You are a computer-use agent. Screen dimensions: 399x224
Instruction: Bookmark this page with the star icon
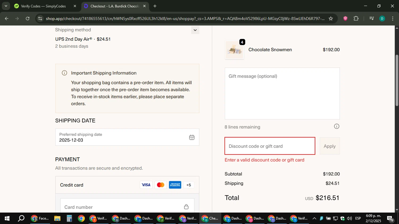pyautogui.click(x=331, y=18)
